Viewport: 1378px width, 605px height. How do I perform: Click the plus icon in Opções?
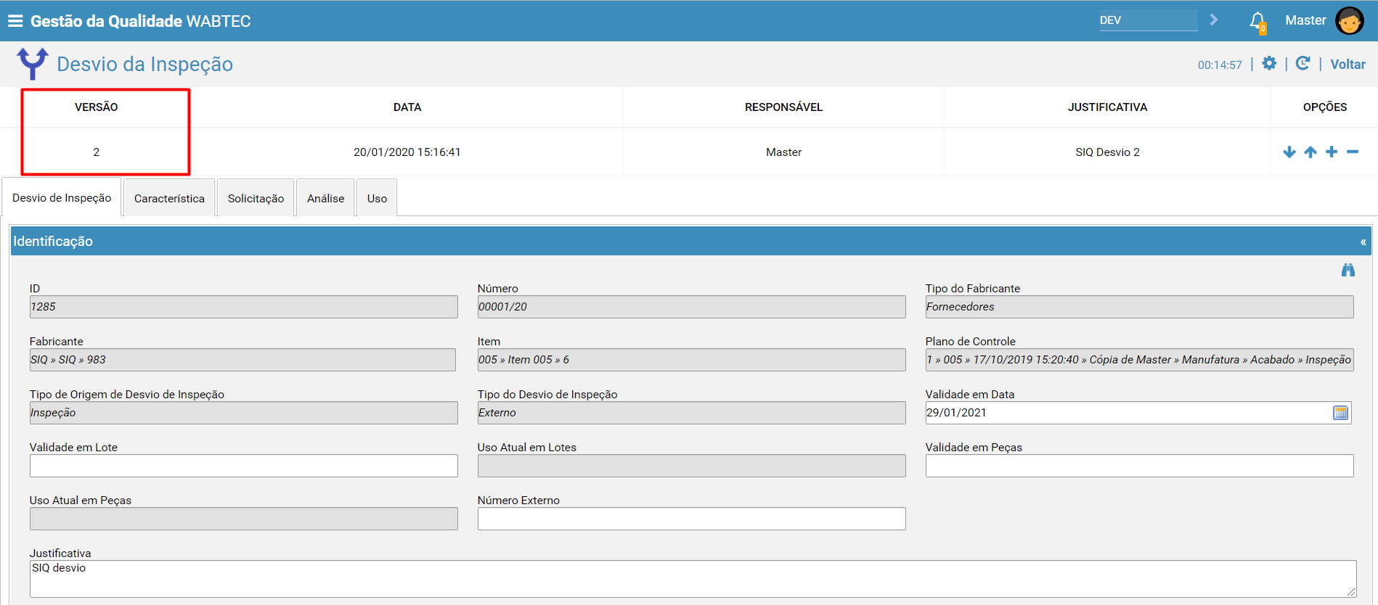pyautogui.click(x=1332, y=152)
